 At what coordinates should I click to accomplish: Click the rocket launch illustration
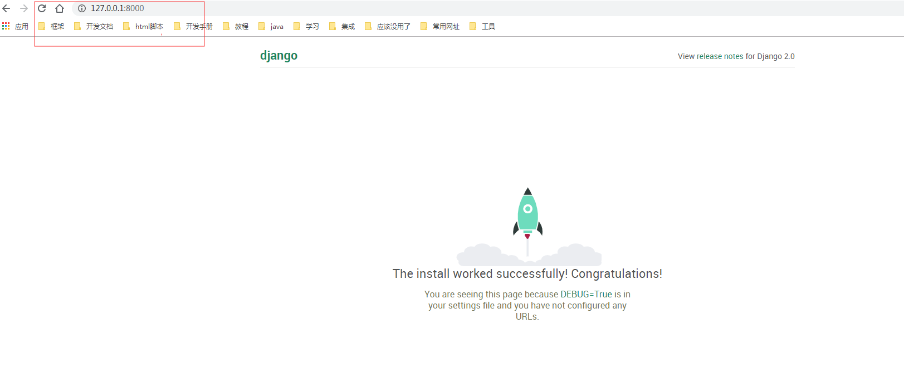pyautogui.click(x=528, y=226)
